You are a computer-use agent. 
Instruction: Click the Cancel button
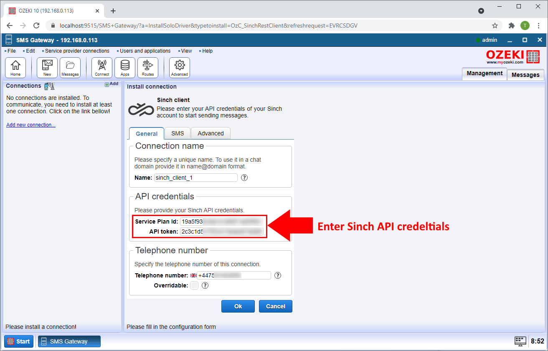(x=276, y=306)
